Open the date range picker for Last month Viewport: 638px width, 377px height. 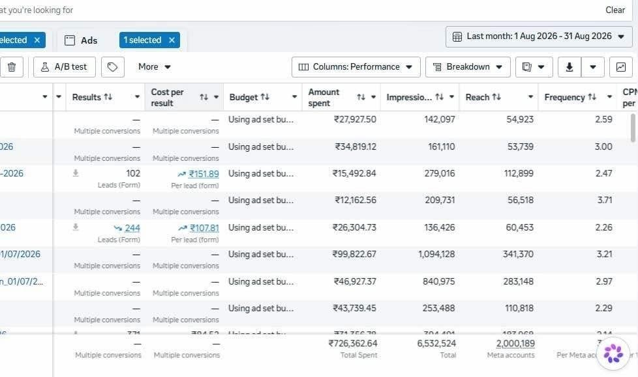coord(539,36)
